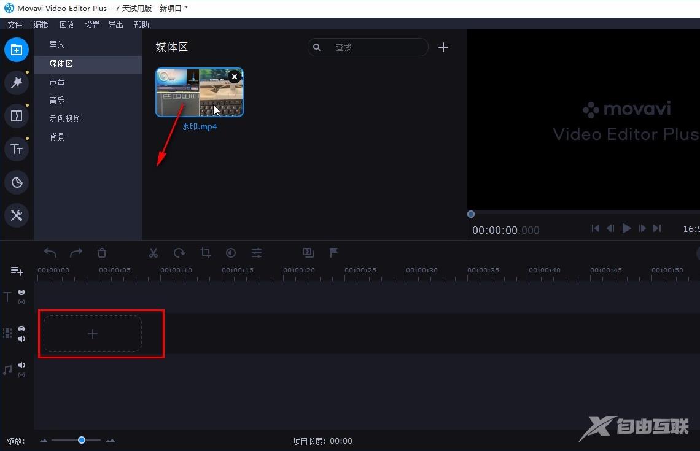
Task: Open the 回放 menu
Action: point(66,25)
